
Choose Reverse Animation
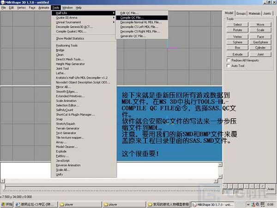tap(84, 165)
